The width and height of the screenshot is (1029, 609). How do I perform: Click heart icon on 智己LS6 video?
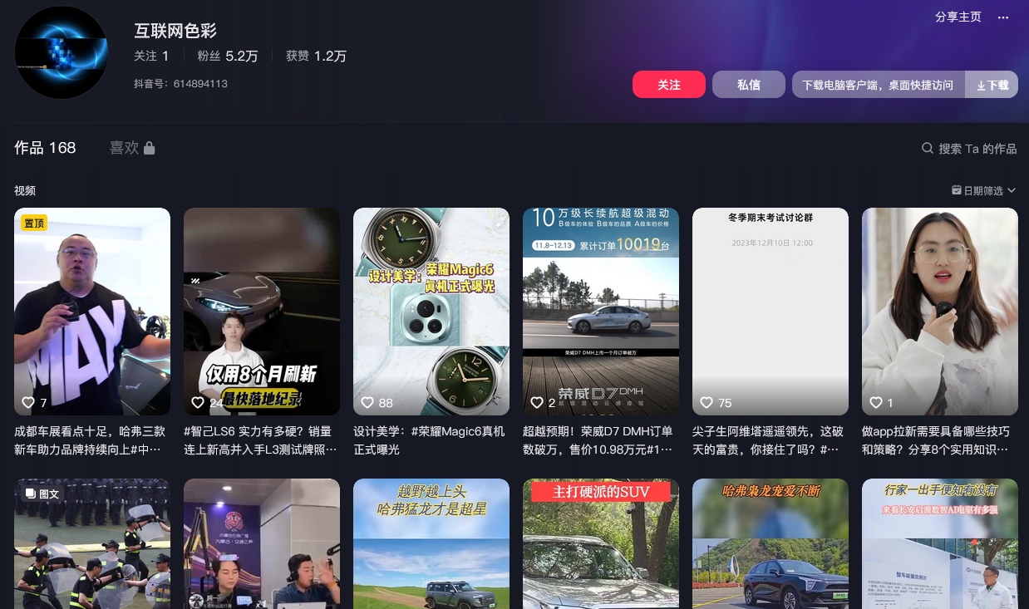click(198, 402)
